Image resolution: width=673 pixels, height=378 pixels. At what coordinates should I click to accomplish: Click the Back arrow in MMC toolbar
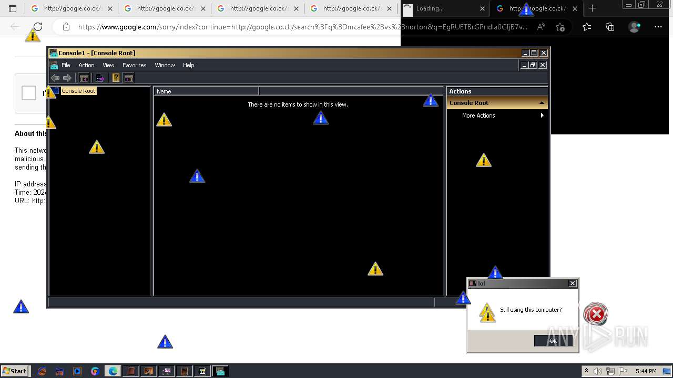coord(55,78)
